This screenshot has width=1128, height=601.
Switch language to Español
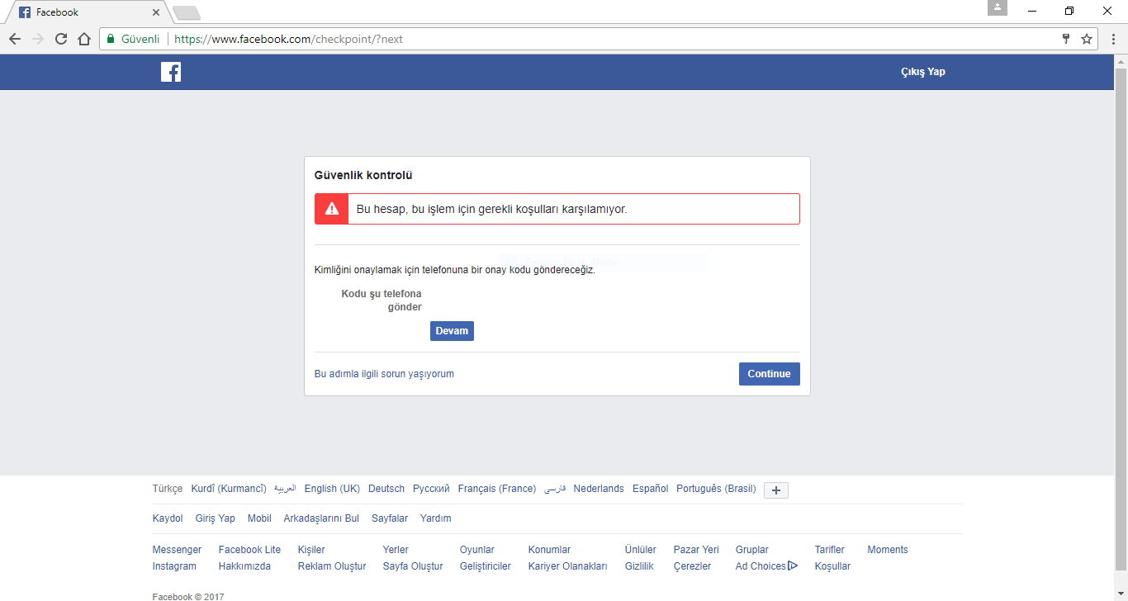(650, 489)
